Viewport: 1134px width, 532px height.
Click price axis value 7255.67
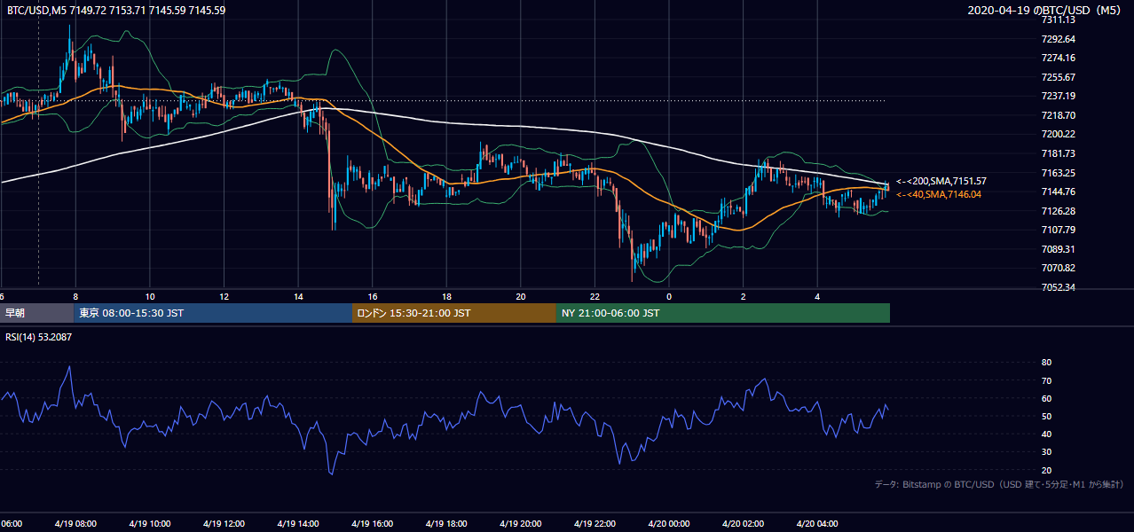click(x=1058, y=77)
